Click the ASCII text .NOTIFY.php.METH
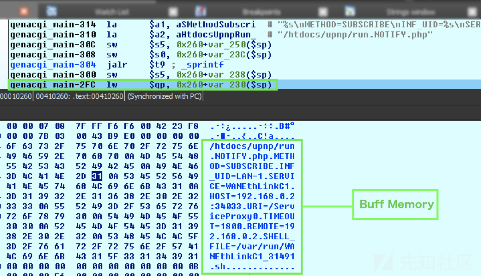This screenshot has width=481, height=276. (x=252, y=156)
